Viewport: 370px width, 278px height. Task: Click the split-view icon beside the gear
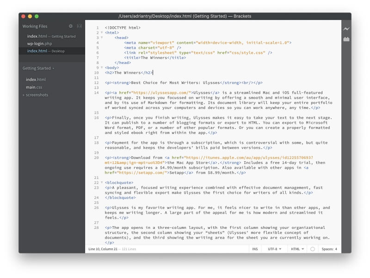(79, 26)
